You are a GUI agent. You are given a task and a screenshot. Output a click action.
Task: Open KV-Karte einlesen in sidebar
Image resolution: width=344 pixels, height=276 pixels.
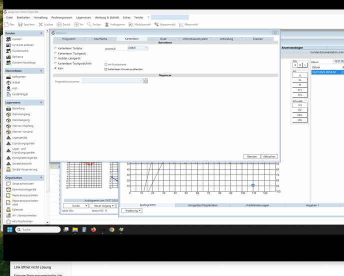[23, 45]
